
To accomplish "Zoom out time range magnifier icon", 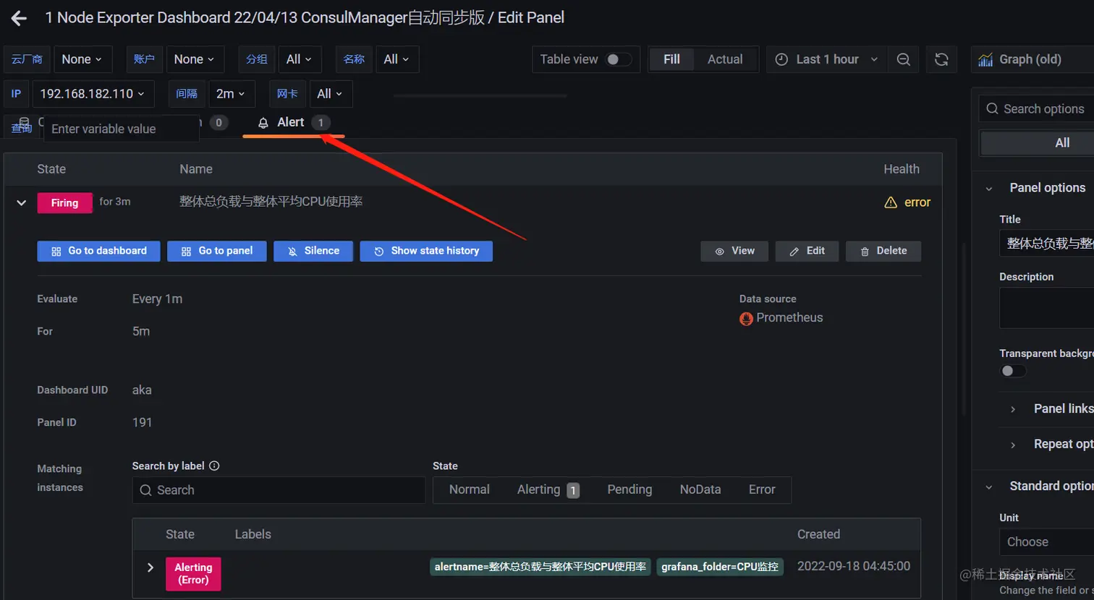I will 903,59.
